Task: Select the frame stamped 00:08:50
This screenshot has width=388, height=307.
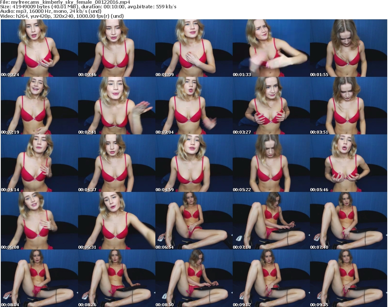Action: [x=194, y=278]
